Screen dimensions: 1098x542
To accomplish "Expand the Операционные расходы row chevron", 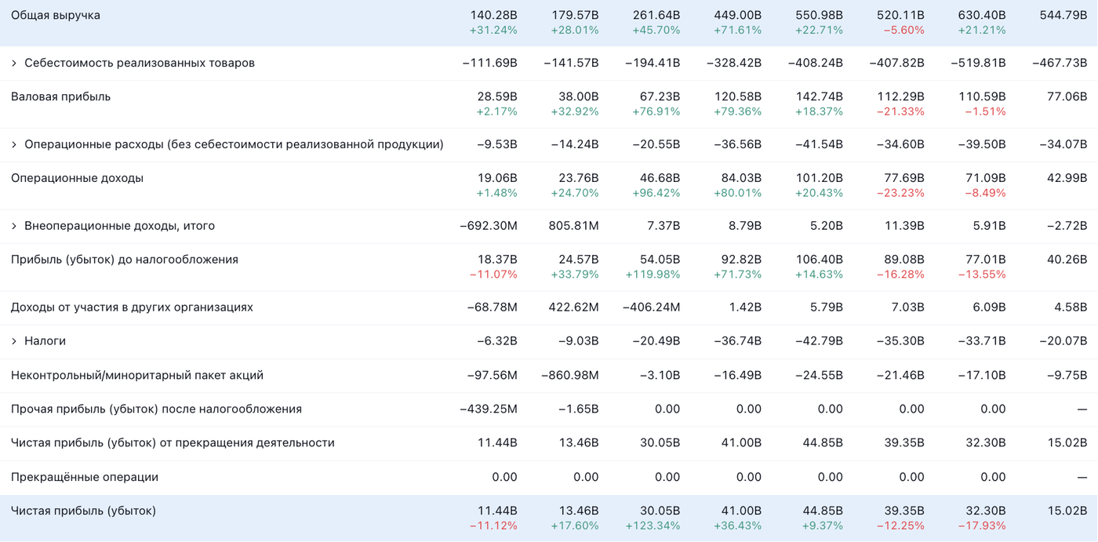I will click(x=14, y=144).
